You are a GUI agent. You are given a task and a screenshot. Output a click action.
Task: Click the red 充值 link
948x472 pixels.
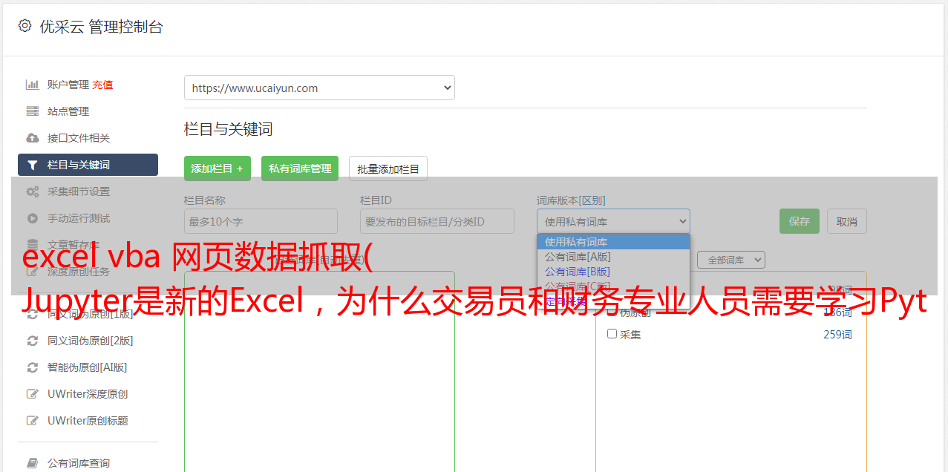(103, 85)
